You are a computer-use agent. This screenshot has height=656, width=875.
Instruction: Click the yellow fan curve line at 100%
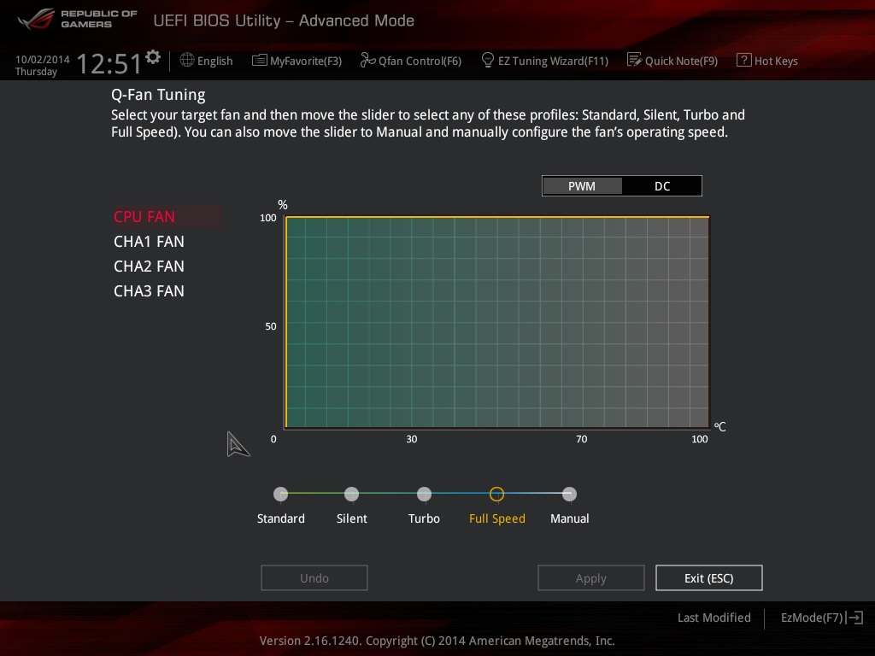[x=496, y=216]
